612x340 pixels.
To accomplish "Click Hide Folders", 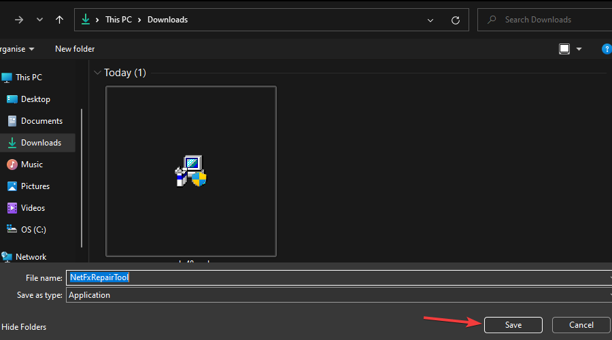I will click(24, 327).
